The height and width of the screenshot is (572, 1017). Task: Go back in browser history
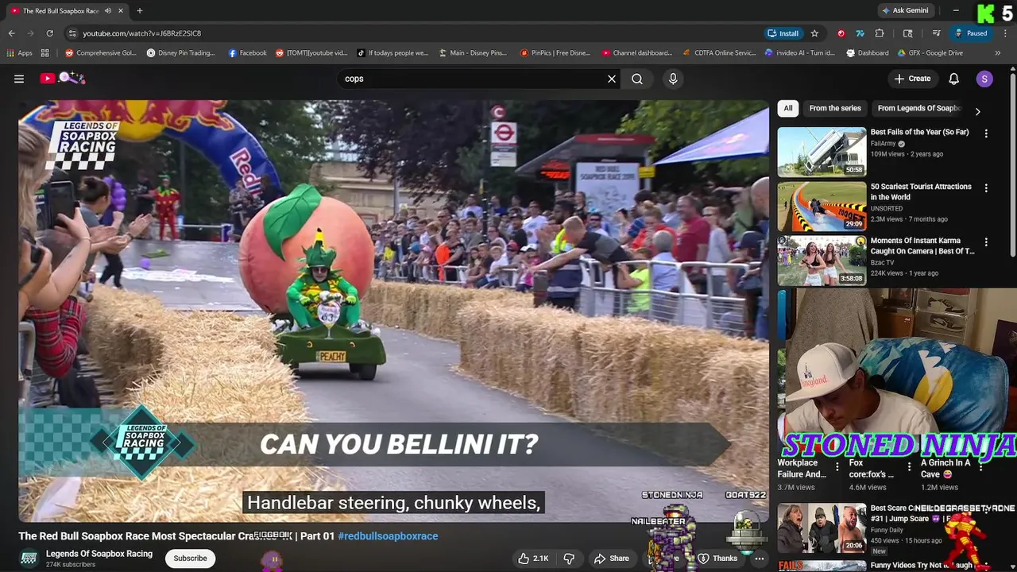[x=11, y=33]
